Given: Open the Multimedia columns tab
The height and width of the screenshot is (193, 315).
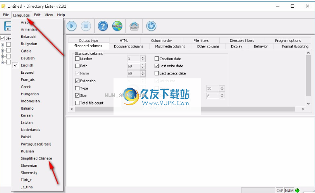Looking at the screenshot, I should coord(170,46).
